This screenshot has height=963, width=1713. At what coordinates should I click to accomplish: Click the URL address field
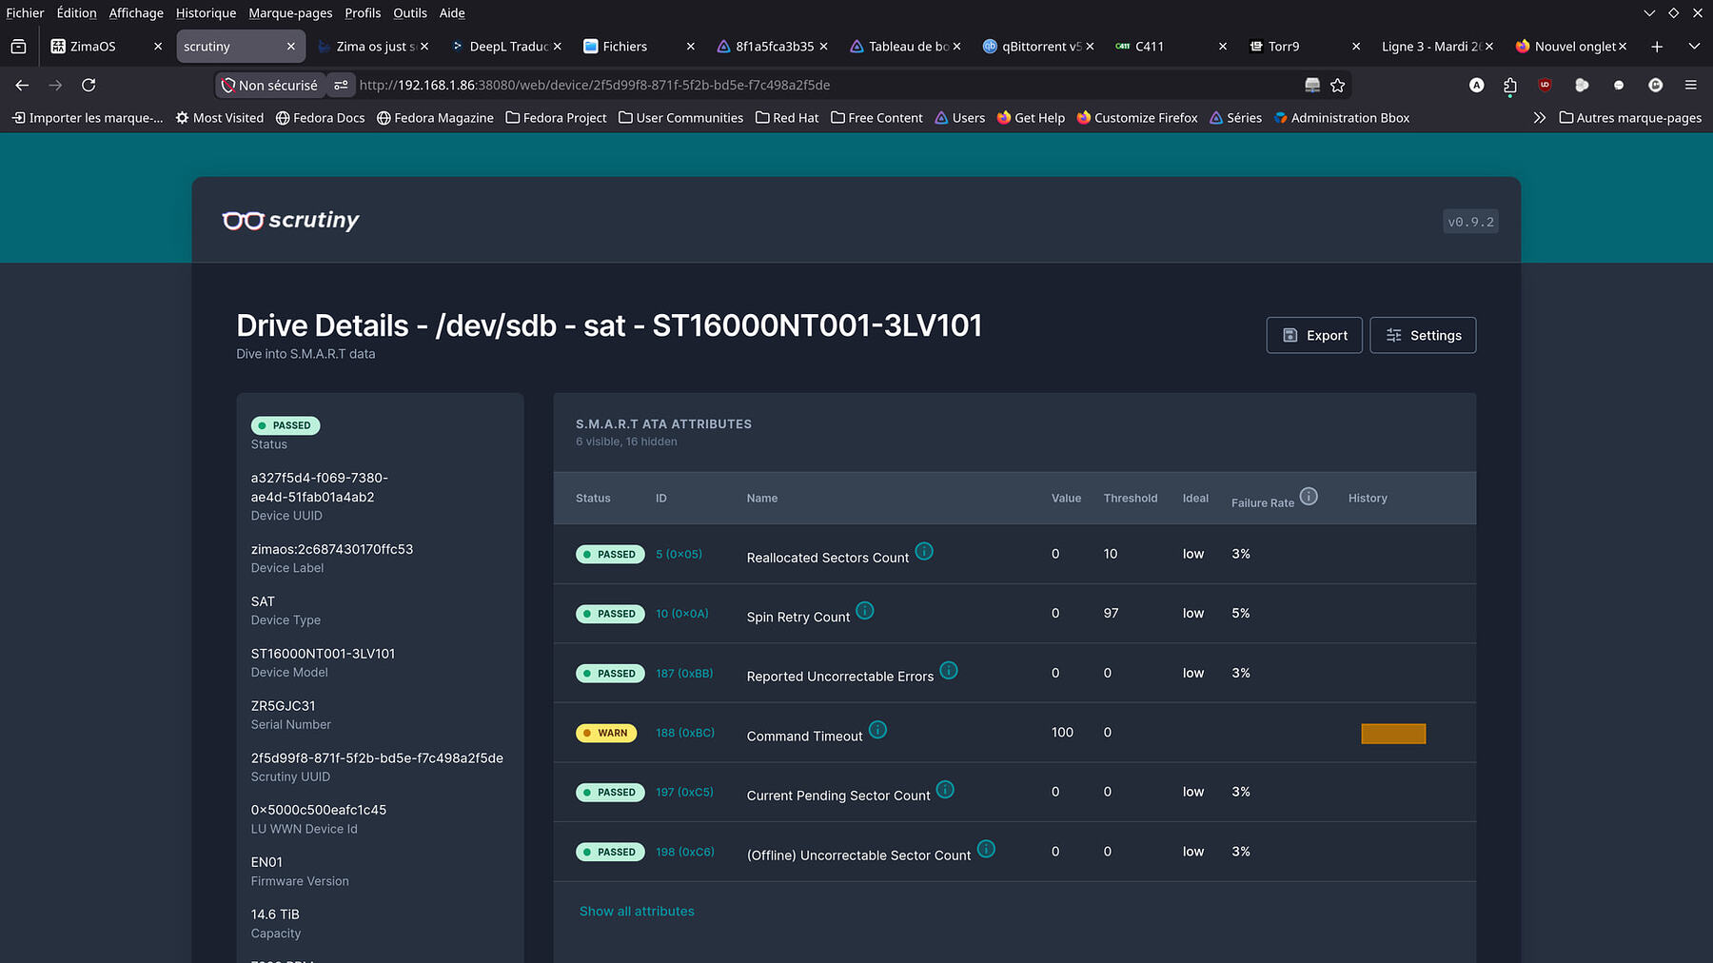[x=826, y=85]
